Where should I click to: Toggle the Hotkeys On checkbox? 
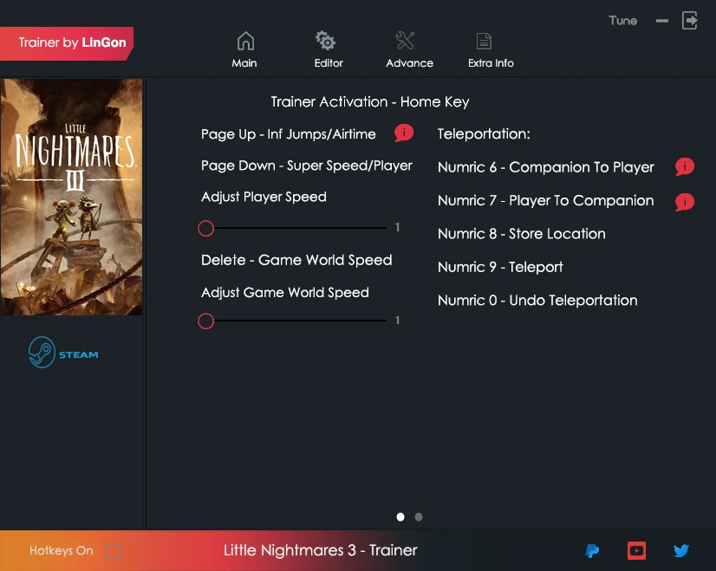(x=114, y=551)
